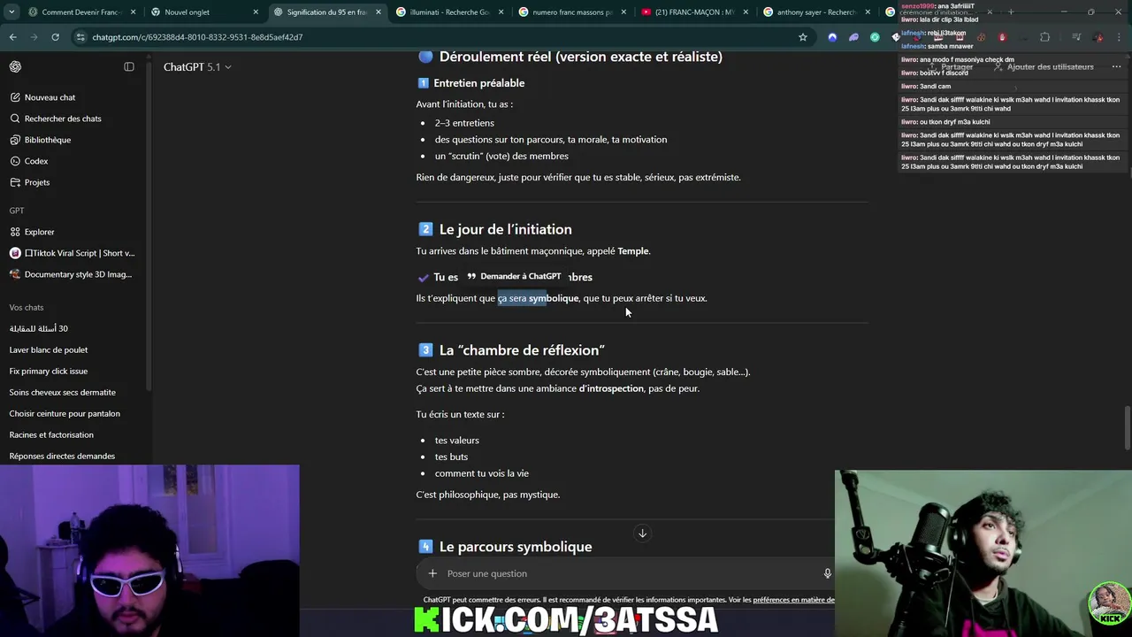Close the 'Signification du 95' tab
Image resolution: width=1132 pixels, height=637 pixels.
pos(379,12)
